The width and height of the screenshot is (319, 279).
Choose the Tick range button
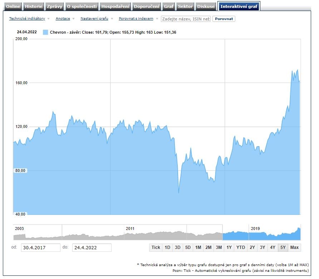pyautogui.click(x=156, y=247)
